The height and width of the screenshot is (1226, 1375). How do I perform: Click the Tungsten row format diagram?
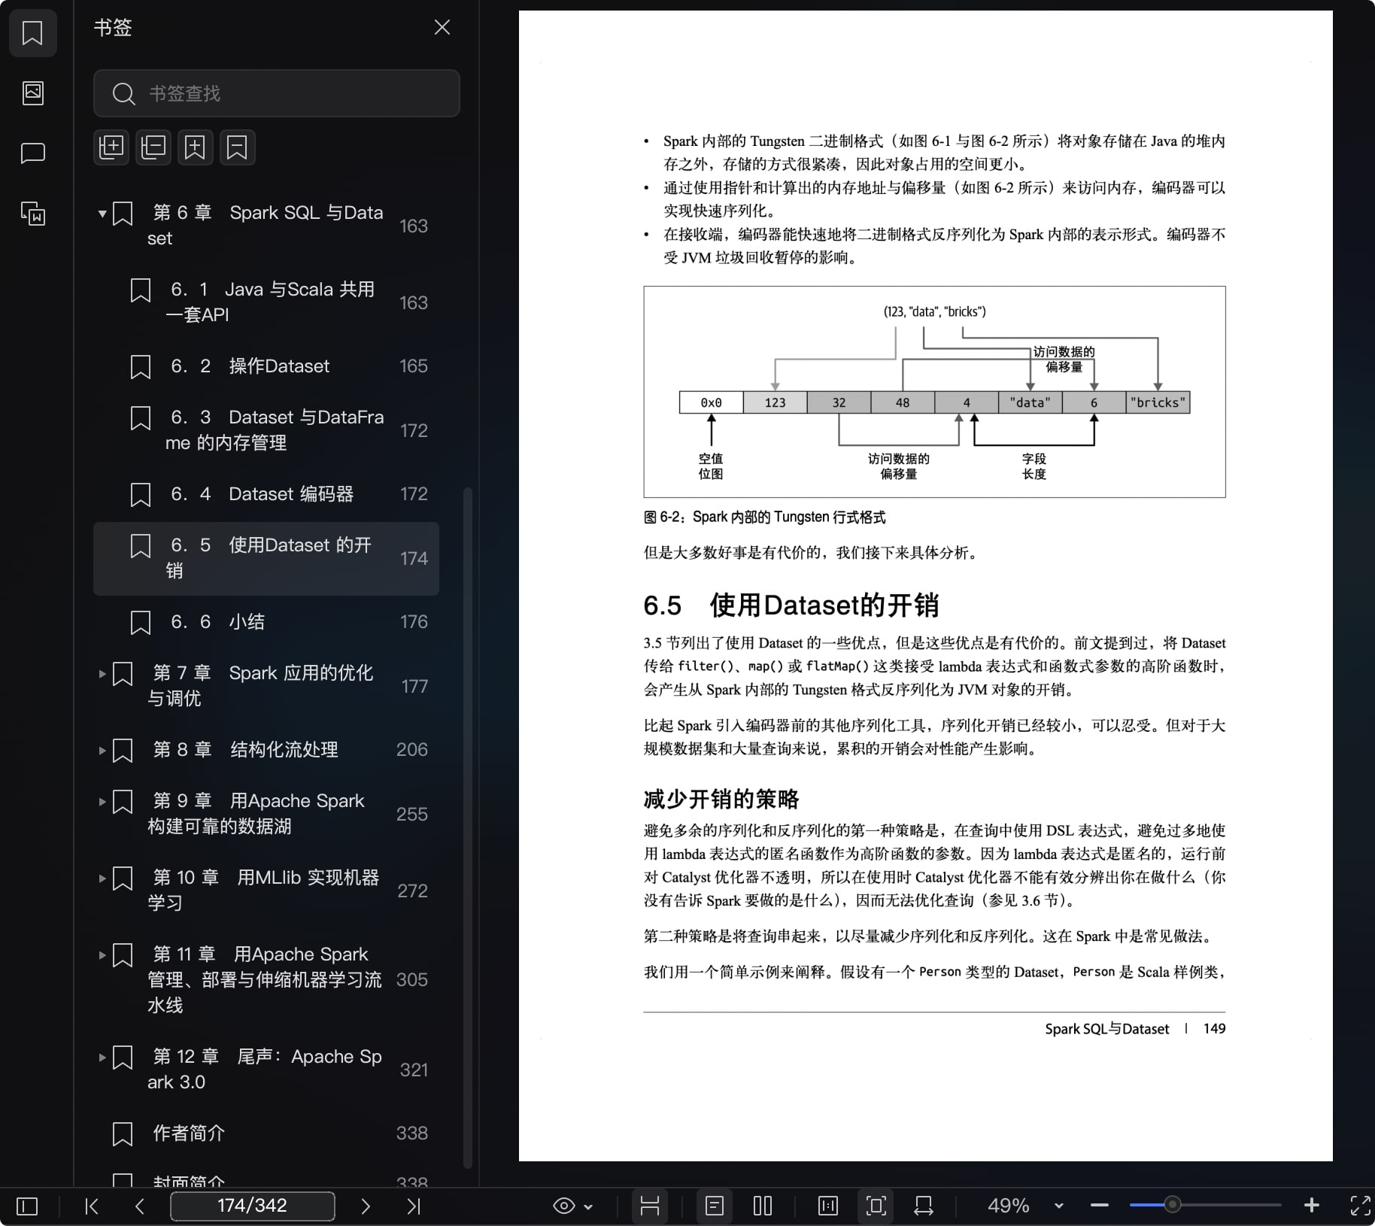pos(934,392)
